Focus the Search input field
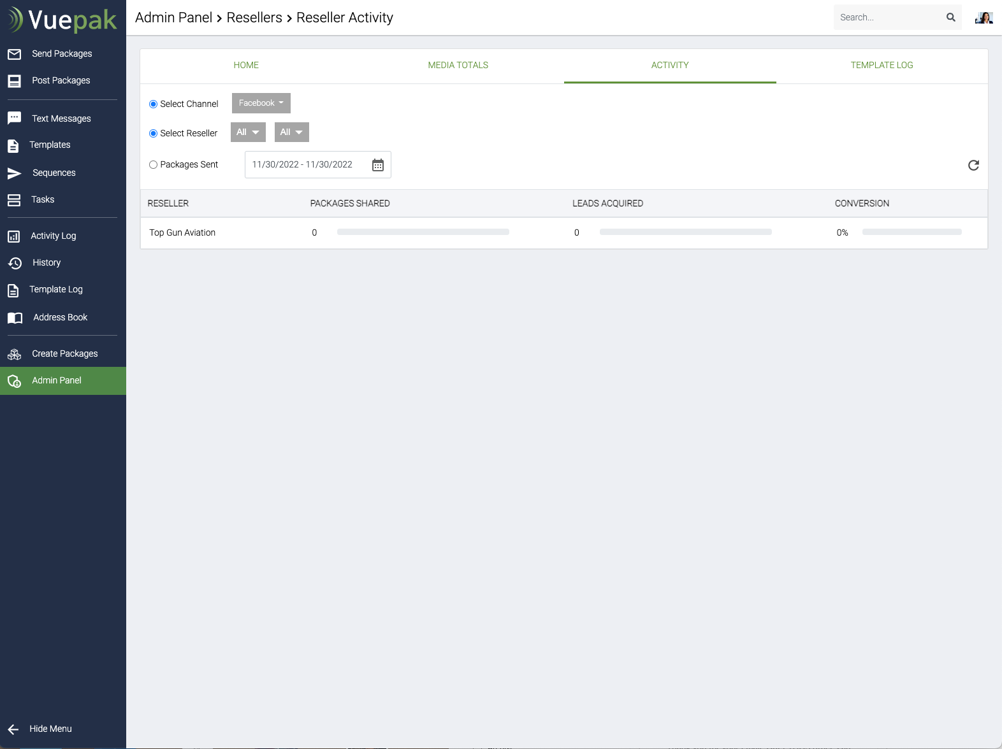The width and height of the screenshot is (1002, 749). click(x=889, y=17)
